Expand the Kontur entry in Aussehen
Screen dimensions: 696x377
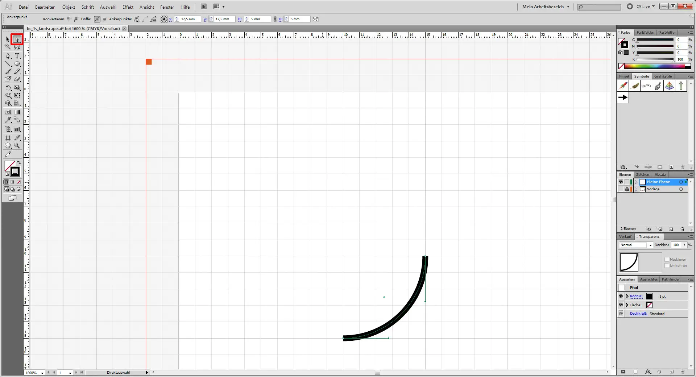(x=627, y=296)
